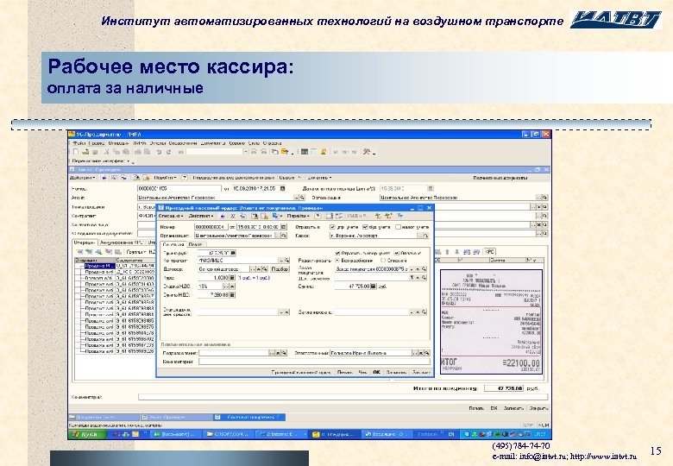The width and height of the screenshot is (673, 466).
Task: Click the New document toolbar icon
Action: pyautogui.click(x=76, y=152)
